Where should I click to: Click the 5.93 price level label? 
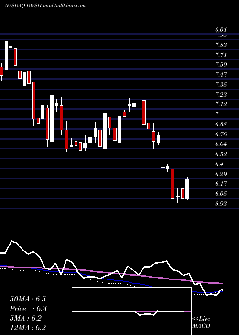(x=221, y=203)
